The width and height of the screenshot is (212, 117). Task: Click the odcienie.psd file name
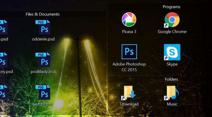tap(43, 39)
